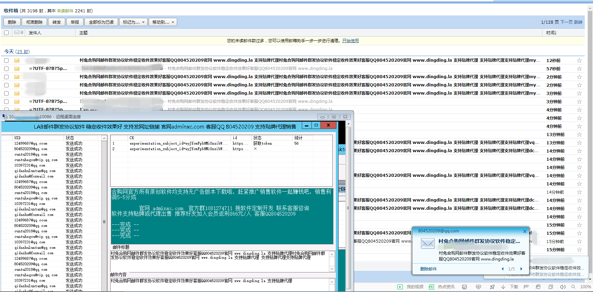Open the 移动到... dropdown menu

[x=163, y=22]
